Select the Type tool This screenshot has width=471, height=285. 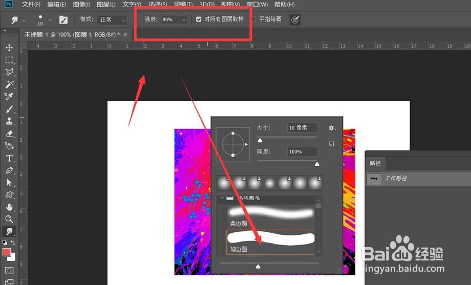tap(9, 158)
